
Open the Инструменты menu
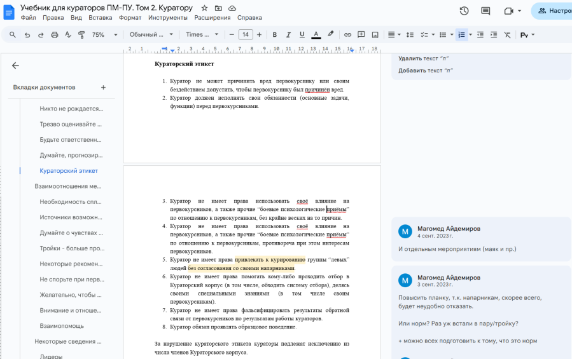(168, 18)
